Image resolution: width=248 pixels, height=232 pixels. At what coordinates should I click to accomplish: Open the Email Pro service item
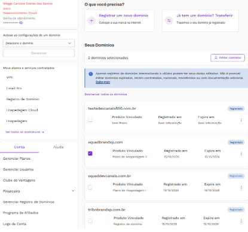[x=14, y=88]
